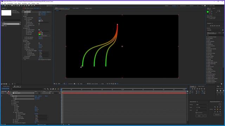Delete selected project item with trash icon
Screen dimensions: 225x126
coord(12,84)
